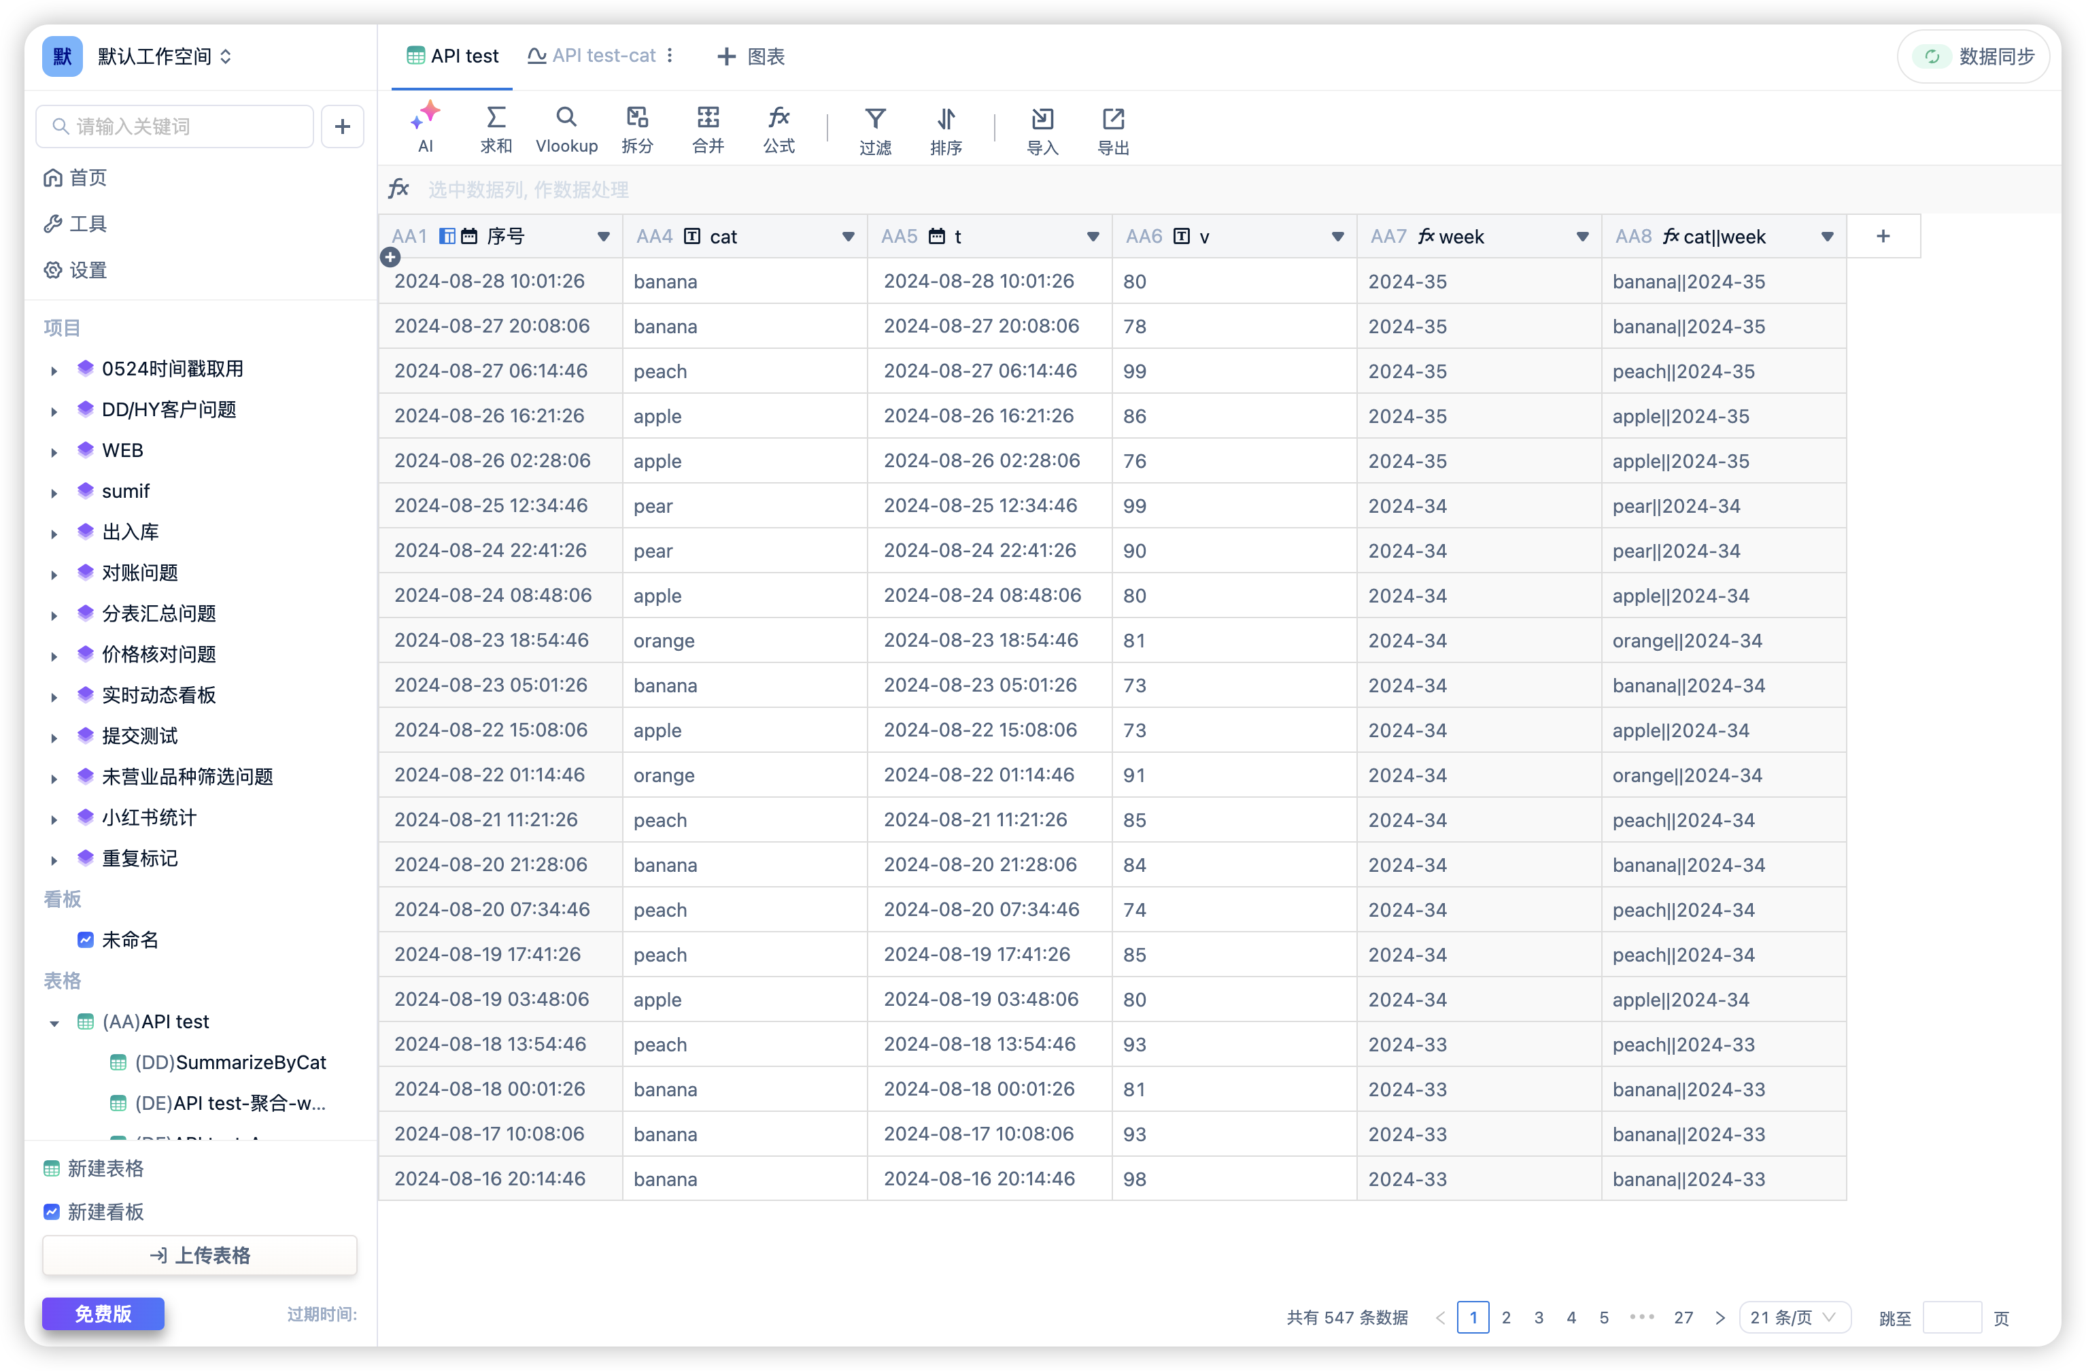Viewport: 2086px width, 1371px height.
Task: Open the t column dropdown arrow
Action: point(1093,237)
